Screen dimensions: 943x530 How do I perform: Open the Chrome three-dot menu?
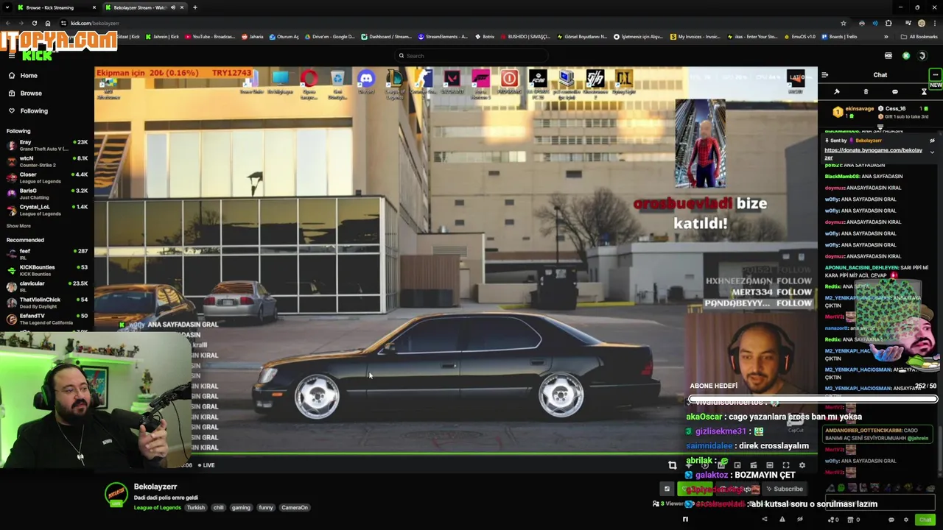[x=933, y=23]
